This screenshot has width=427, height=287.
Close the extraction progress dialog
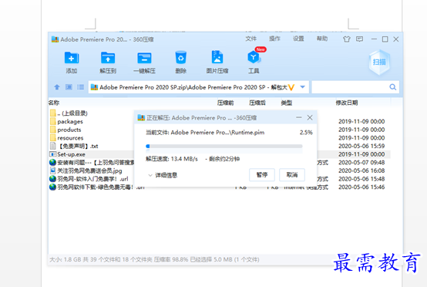pyautogui.click(x=310, y=117)
